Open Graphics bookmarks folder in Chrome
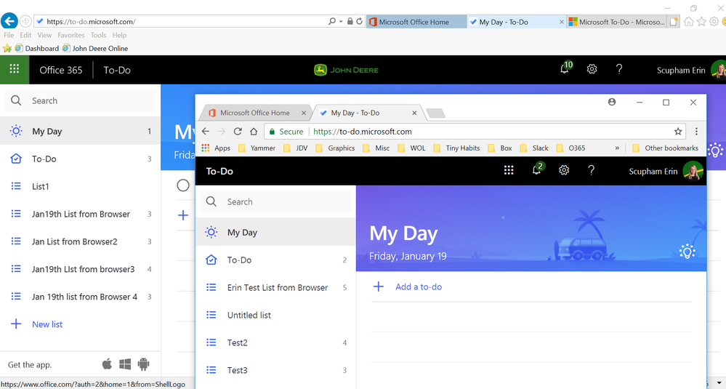Viewport: 726px width, 389px height. (x=335, y=148)
